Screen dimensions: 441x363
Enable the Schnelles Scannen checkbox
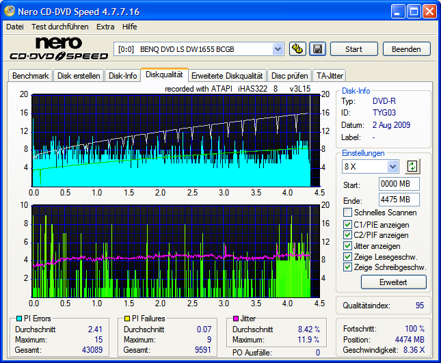click(347, 213)
